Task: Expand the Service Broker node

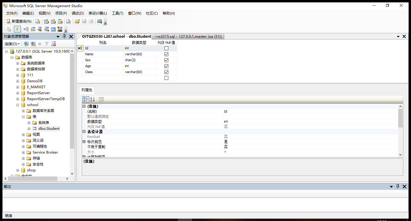Action: 23,152
